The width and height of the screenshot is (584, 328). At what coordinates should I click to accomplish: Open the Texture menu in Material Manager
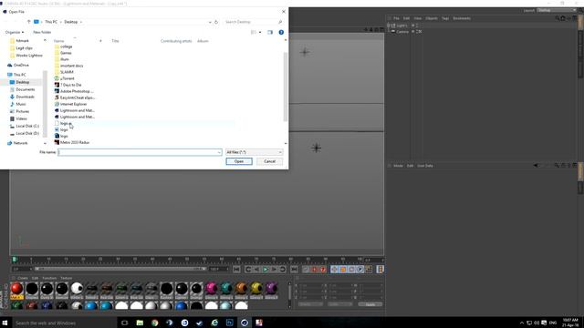coord(67,278)
